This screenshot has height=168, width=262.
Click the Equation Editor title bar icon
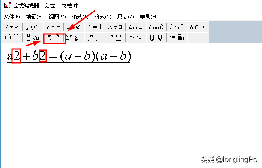pyautogui.click(x=8, y=6)
